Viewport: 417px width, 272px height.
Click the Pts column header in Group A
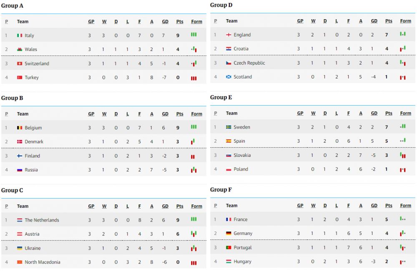pyautogui.click(x=180, y=22)
